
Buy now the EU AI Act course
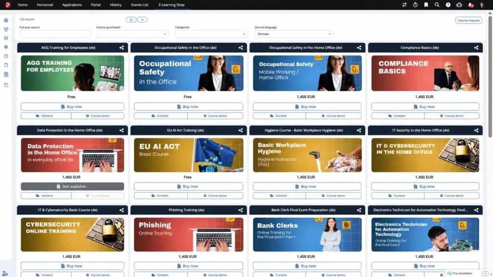pyautogui.click(x=188, y=187)
